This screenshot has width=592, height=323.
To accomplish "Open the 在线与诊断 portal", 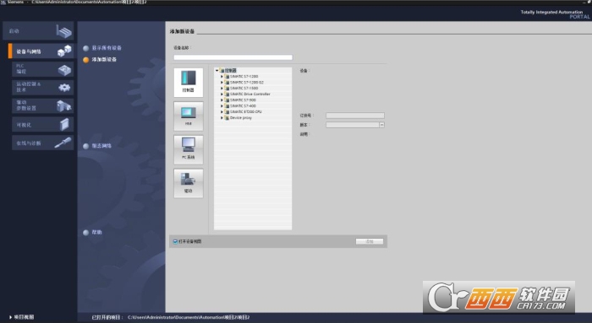I will (x=42, y=143).
